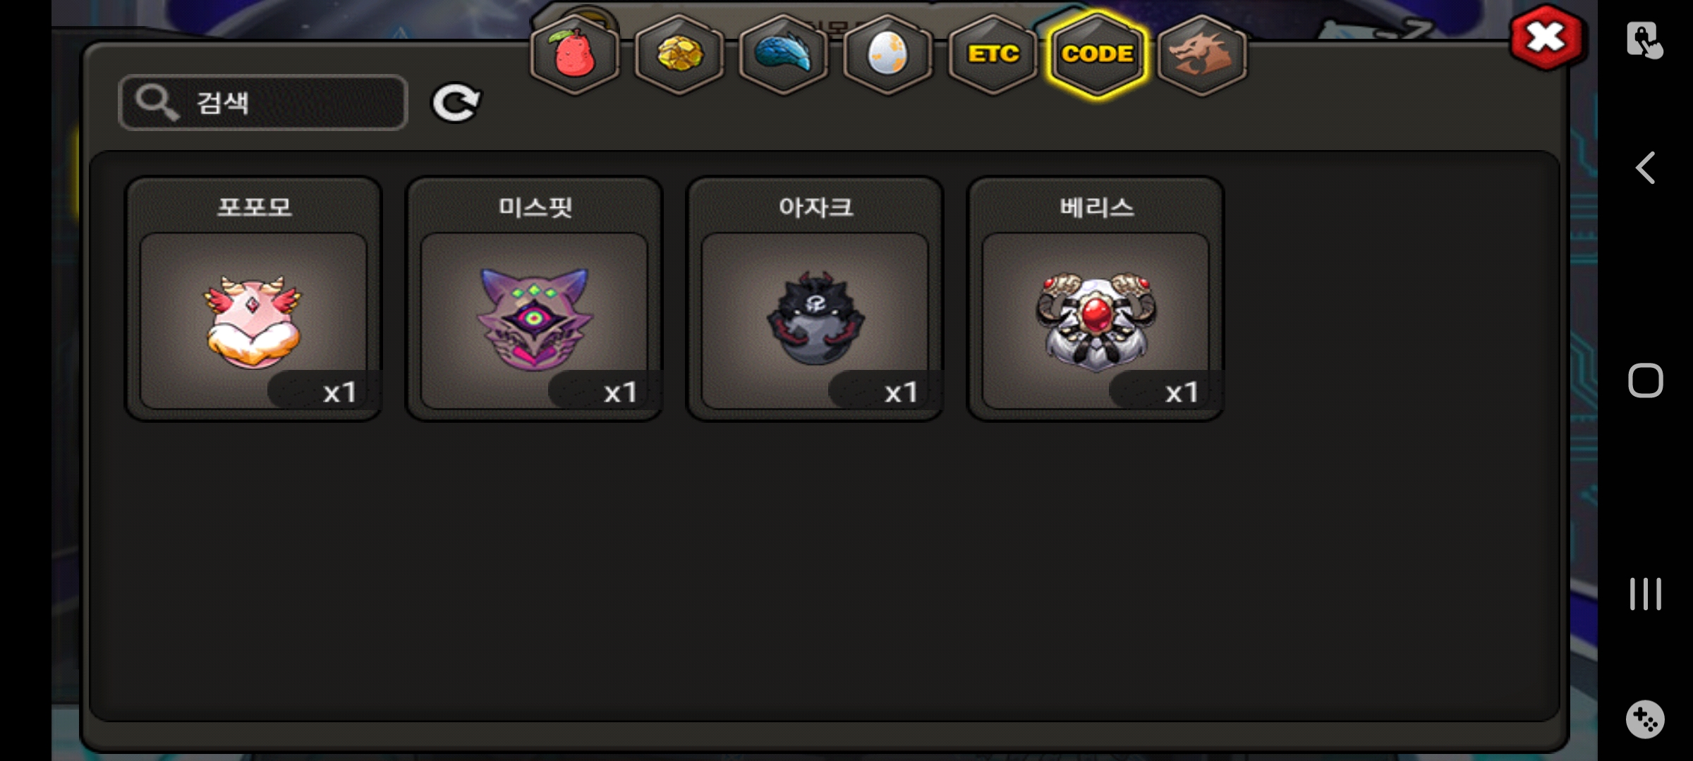The image size is (1693, 761).
Task: Switch to the blue dragon scale tab
Action: click(784, 55)
